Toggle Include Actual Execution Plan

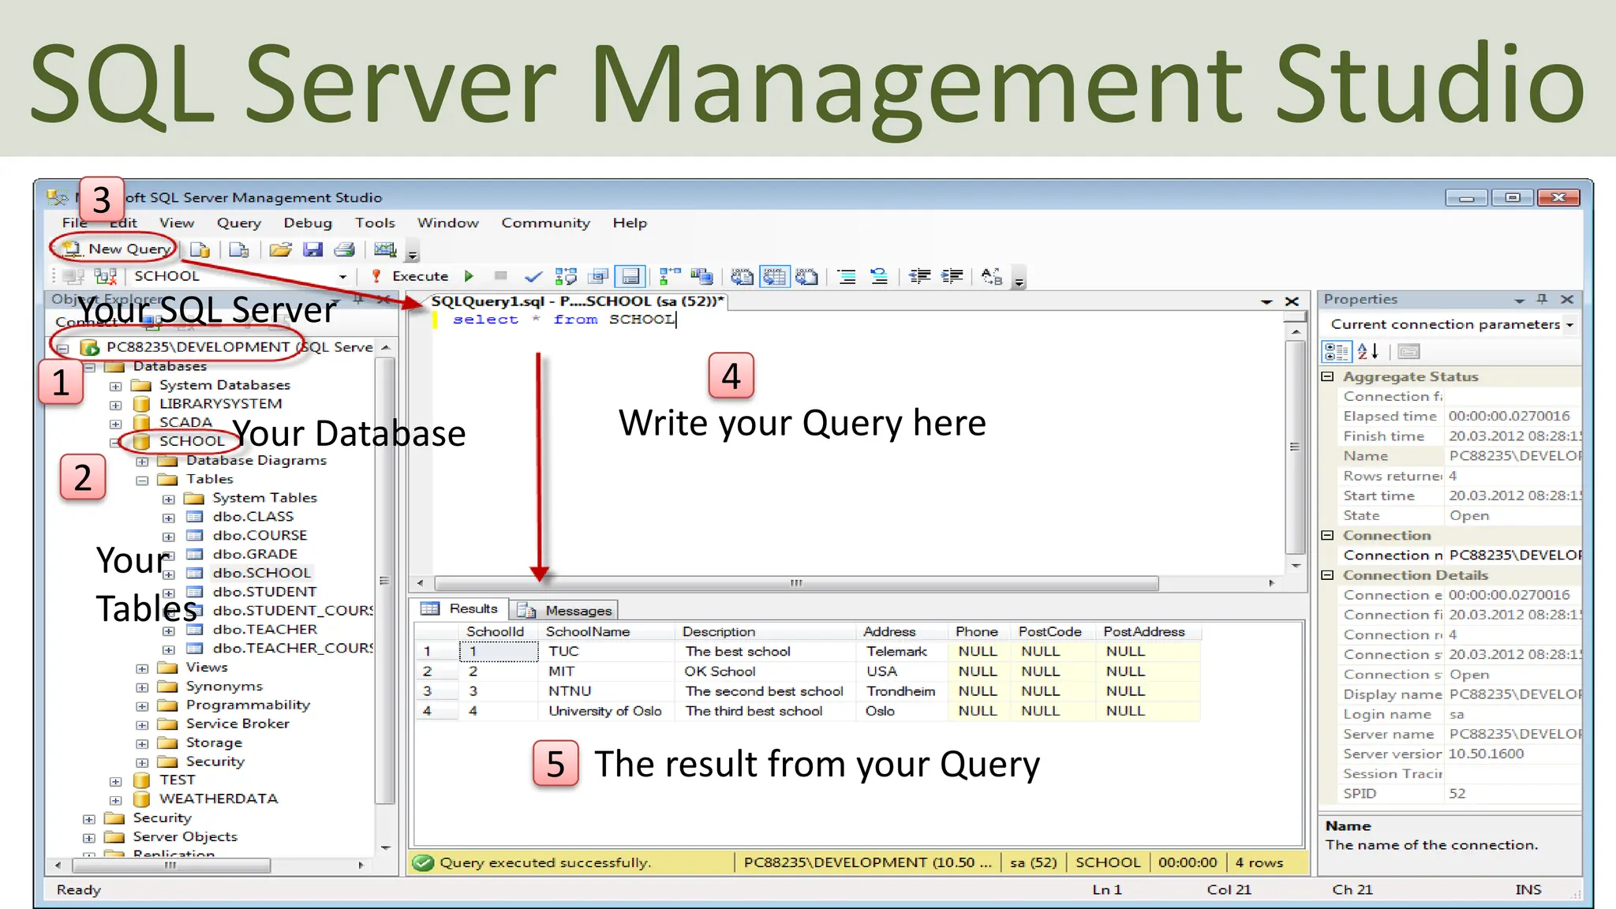click(x=670, y=276)
